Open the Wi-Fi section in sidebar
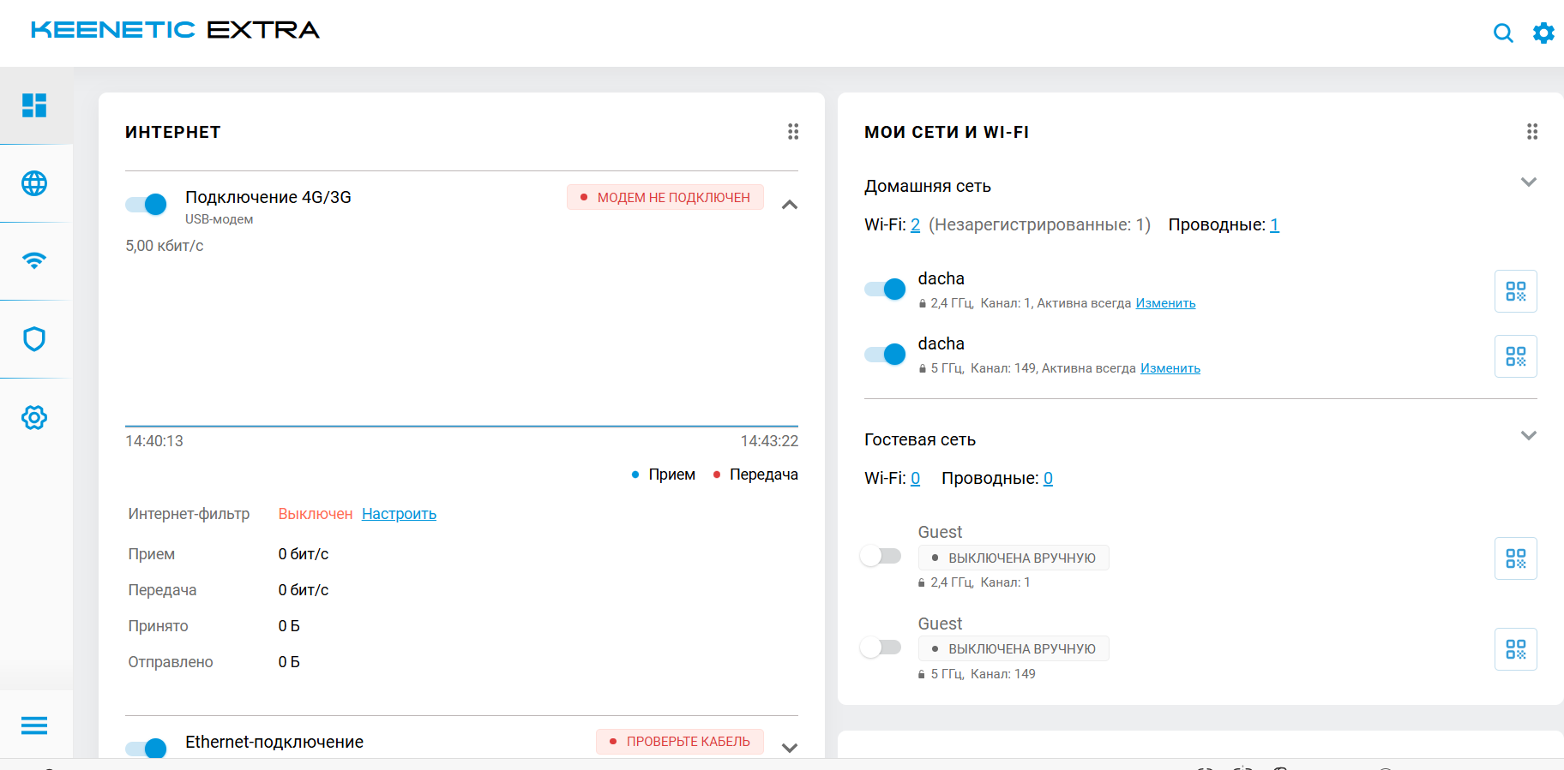This screenshot has height=770, width=1564. pyautogui.click(x=34, y=261)
